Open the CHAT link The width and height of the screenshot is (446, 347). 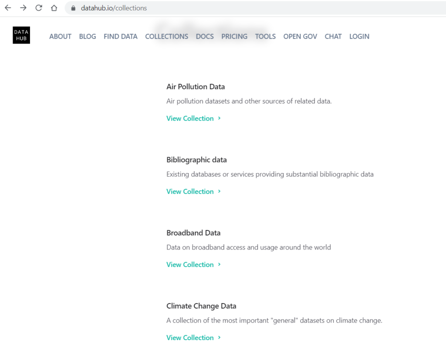coord(333,37)
